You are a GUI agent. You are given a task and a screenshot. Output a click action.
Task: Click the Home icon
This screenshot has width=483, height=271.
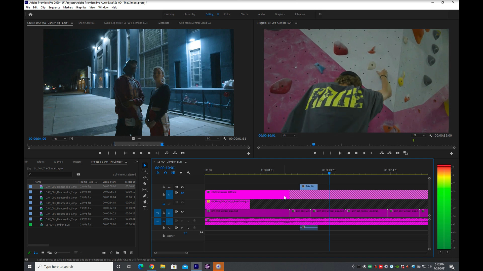(30, 14)
